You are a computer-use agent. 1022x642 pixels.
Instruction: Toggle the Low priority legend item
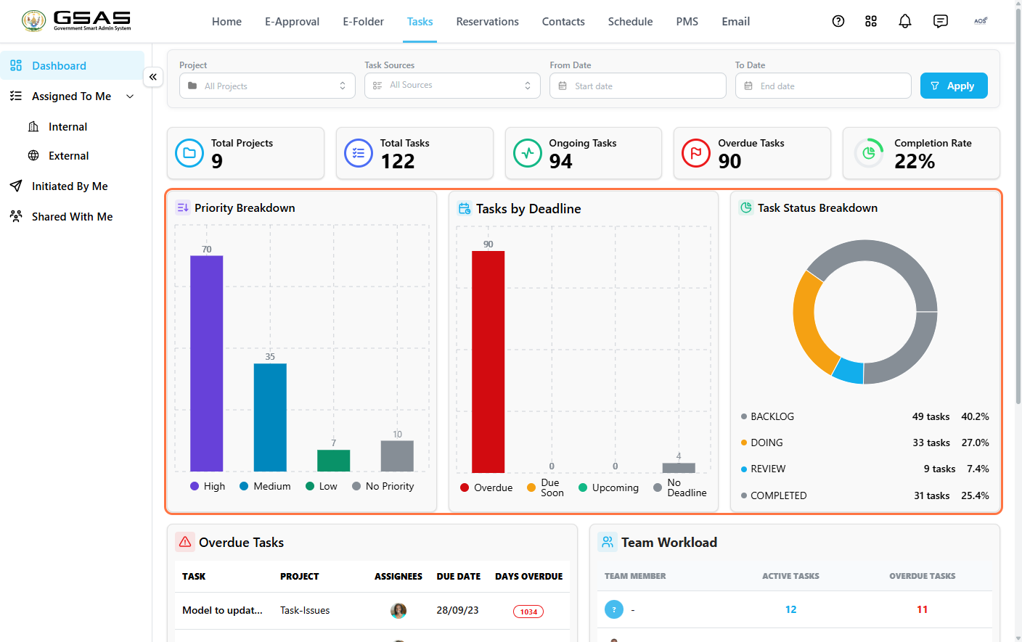pyautogui.click(x=322, y=486)
